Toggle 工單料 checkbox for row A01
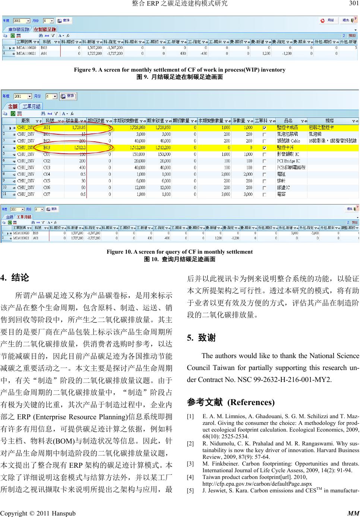This screenshot has width=360, height=517. pos(264,128)
